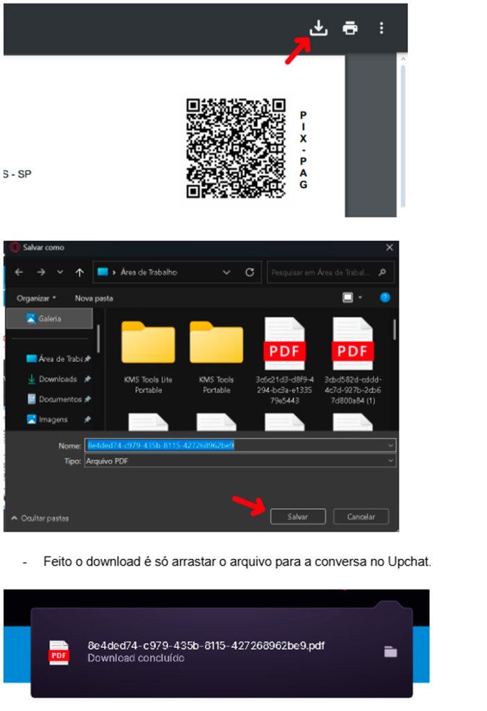487x711 pixels.
Task: Select Galeria in the sidebar
Action: (x=49, y=319)
